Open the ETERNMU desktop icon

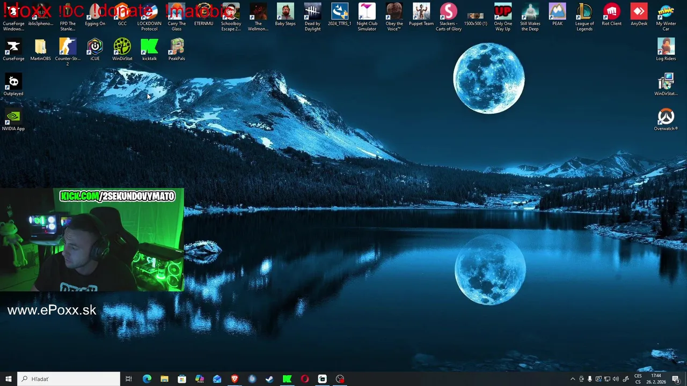pos(203,14)
